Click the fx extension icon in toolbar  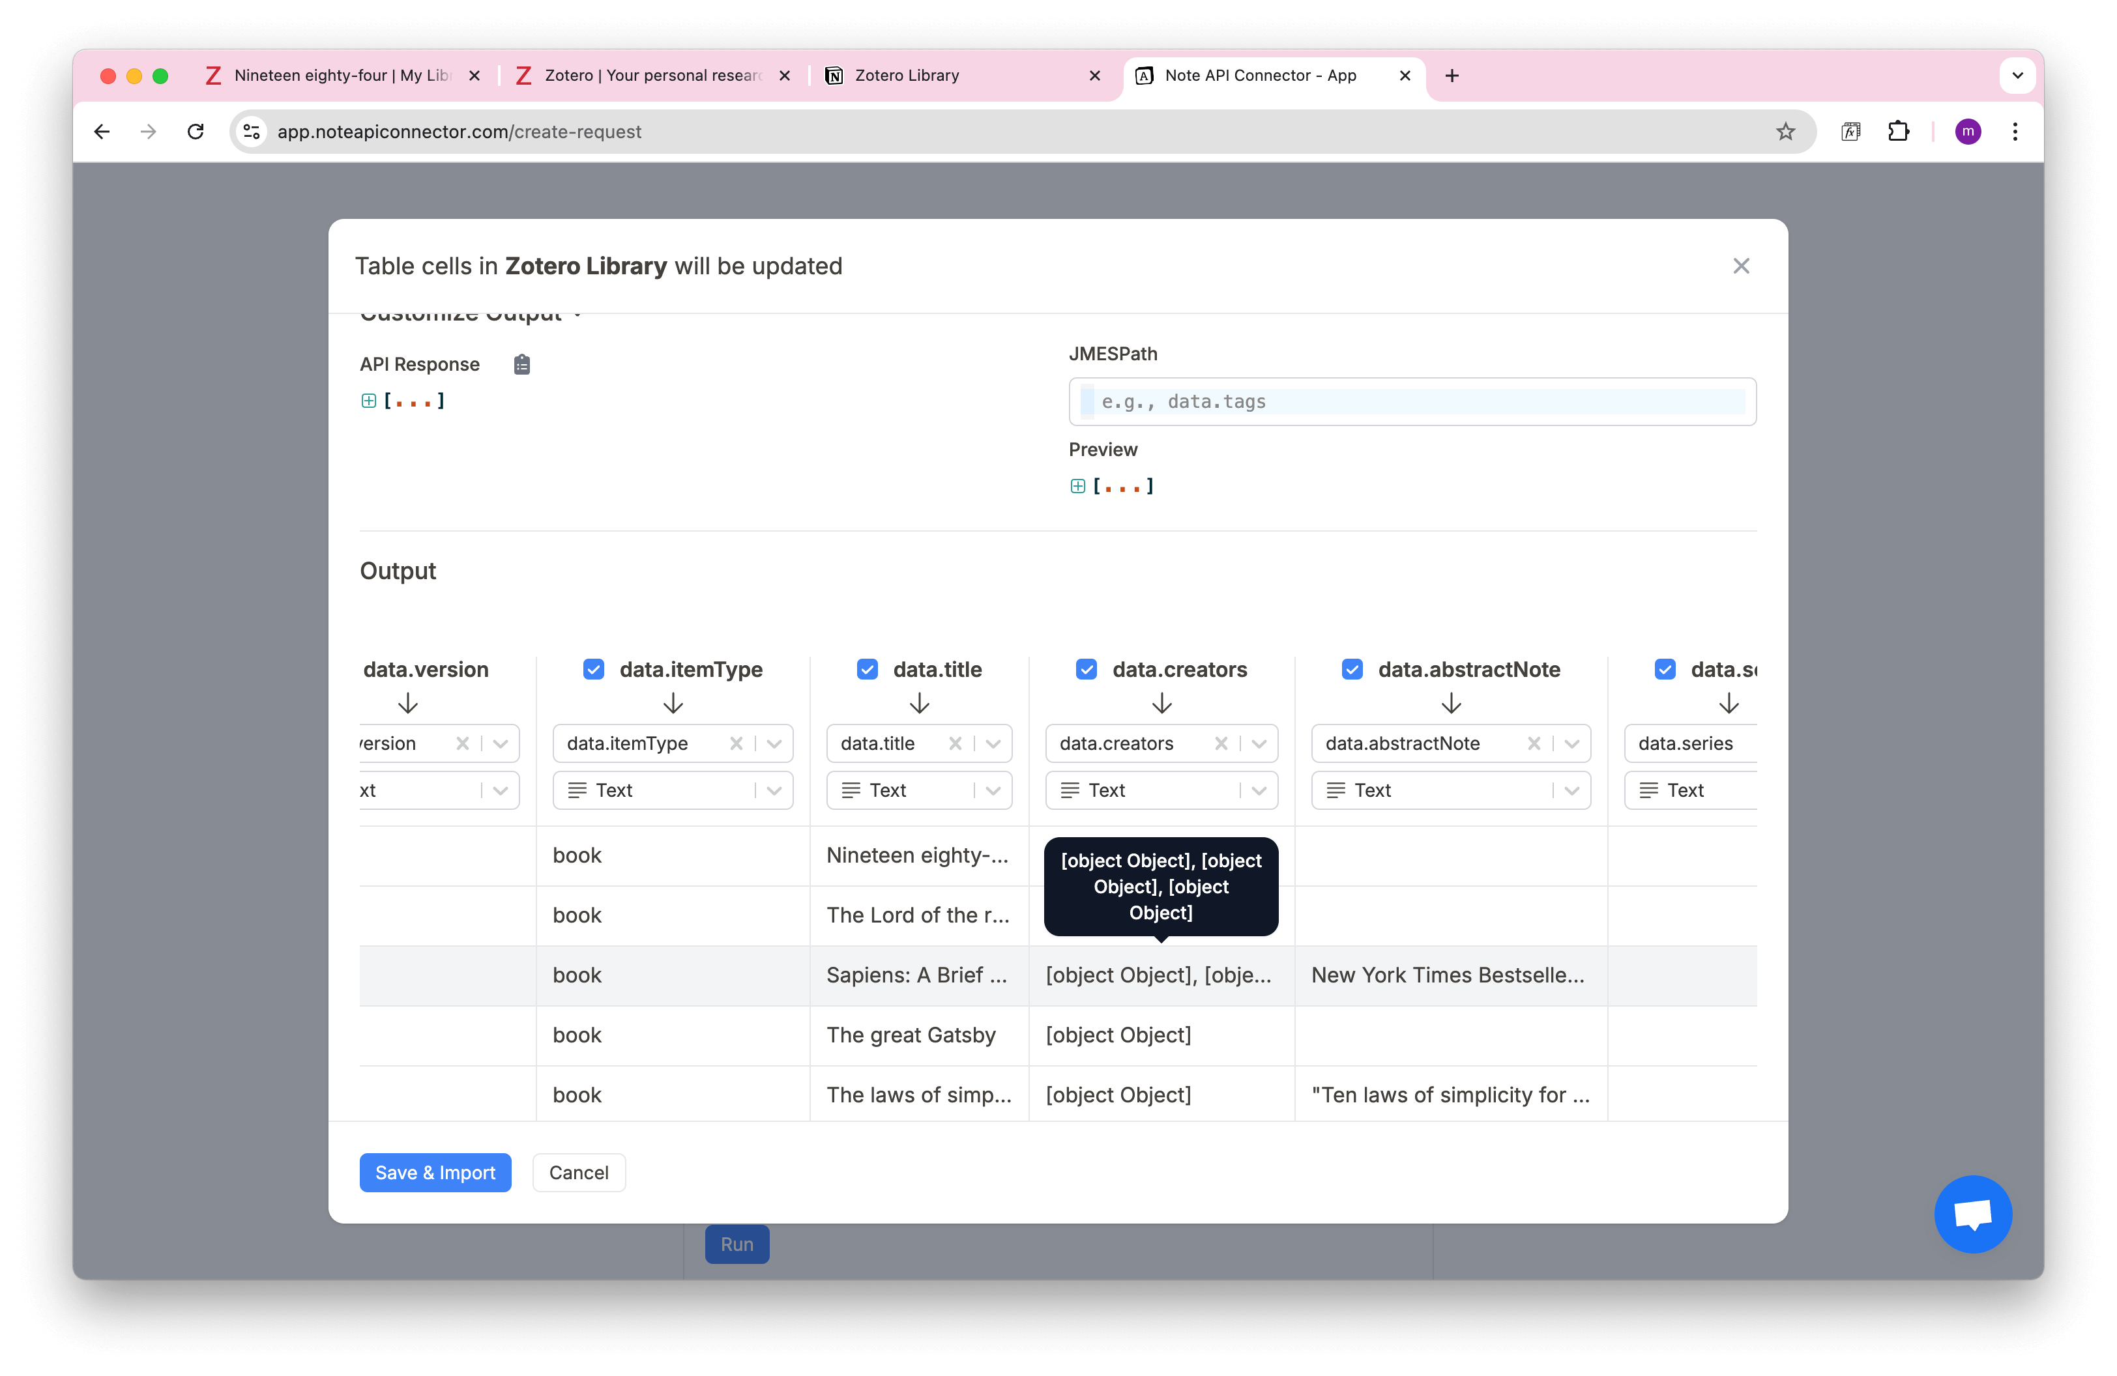1850,132
